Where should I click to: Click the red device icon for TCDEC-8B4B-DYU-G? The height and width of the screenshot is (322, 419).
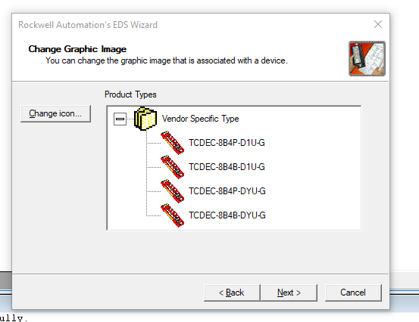(x=172, y=215)
